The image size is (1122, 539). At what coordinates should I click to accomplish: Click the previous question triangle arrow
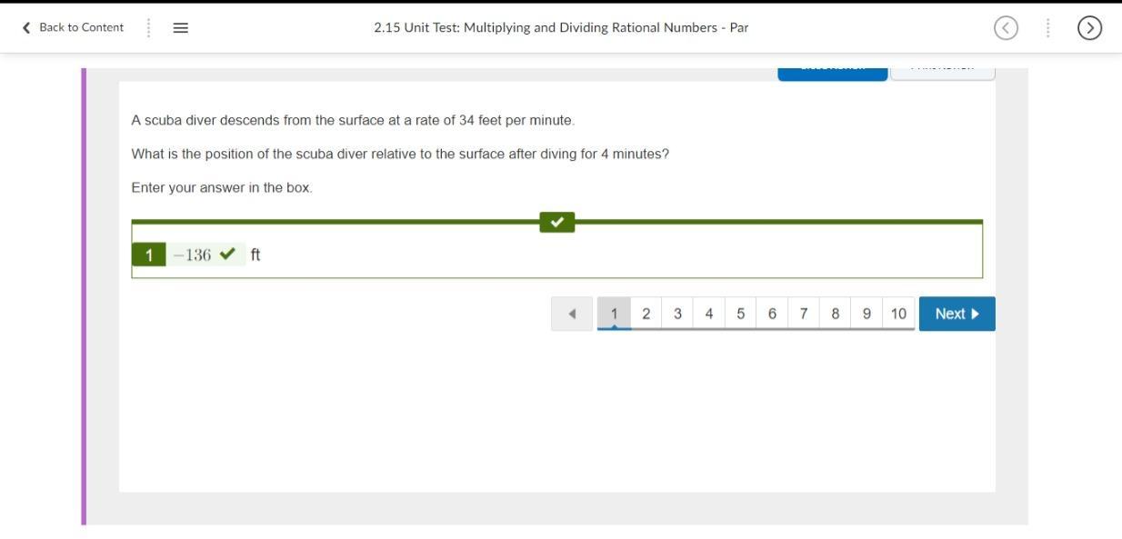[572, 314]
